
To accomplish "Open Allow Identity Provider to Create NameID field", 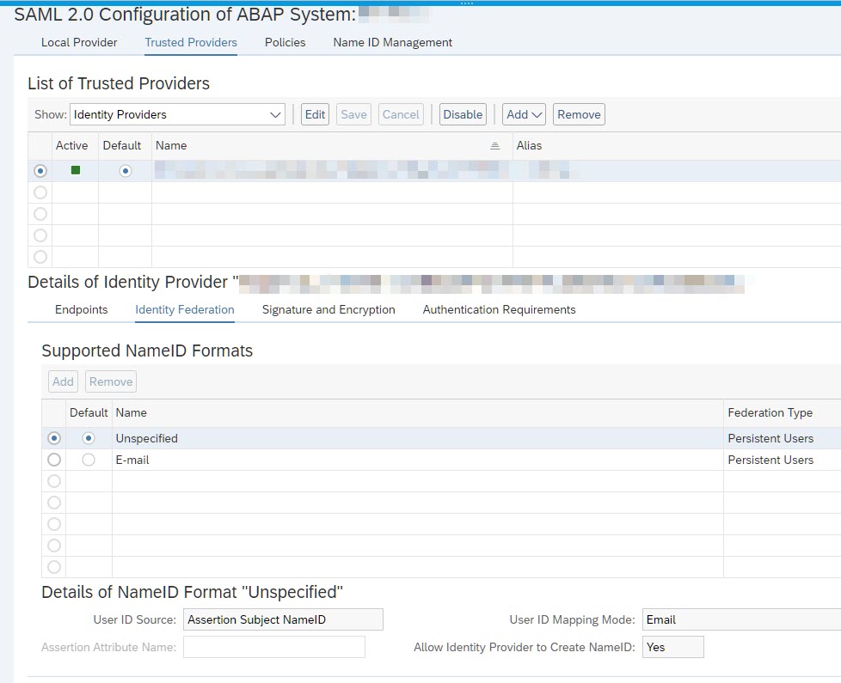I will [x=673, y=647].
